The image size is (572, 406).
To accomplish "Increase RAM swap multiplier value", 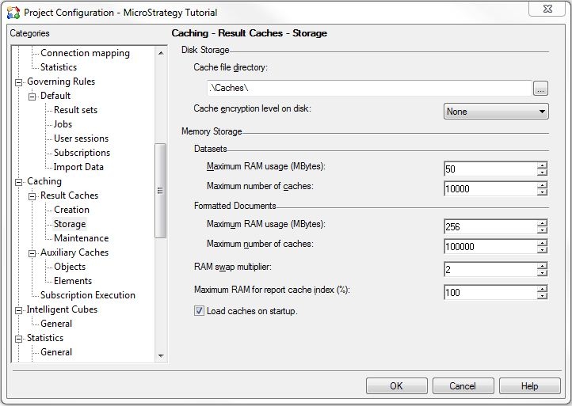I will point(542,266).
